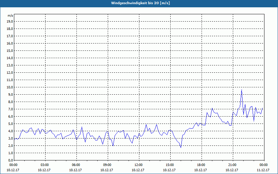Pick the '10.12.17' date under 15:00
The width and height of the screenshot is (278, 174).
[169, 170]
